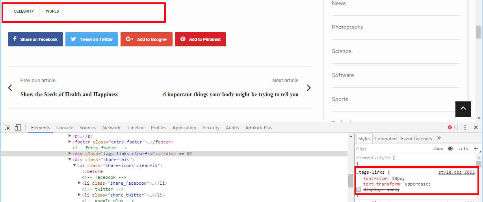Open DevTools three-dot options menu
This screenshot has height=202, width=483.
[x=465, y=128]
